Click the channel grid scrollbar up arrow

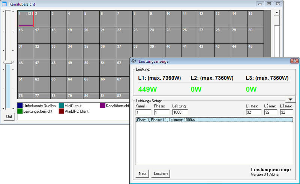(x=277, y=12)
